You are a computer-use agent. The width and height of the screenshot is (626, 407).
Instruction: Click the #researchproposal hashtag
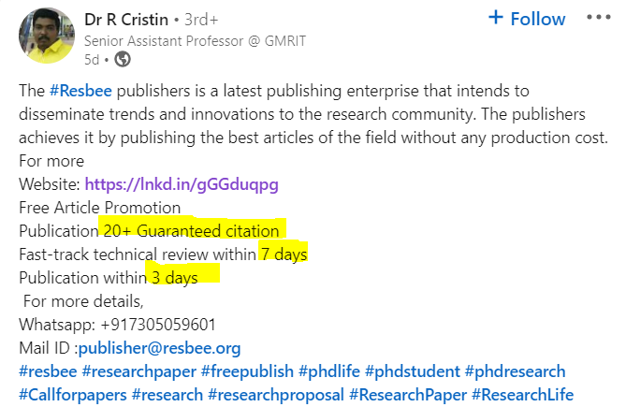point(276,394)
